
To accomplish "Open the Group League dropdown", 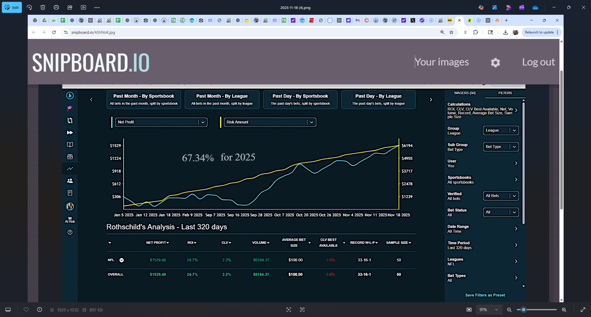I will (501, 131).
